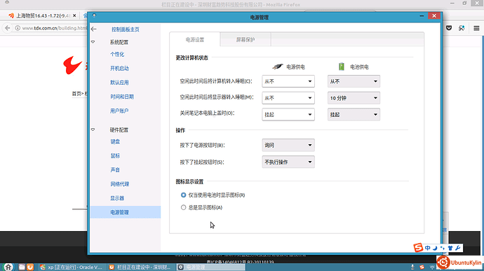The width and height of the screenshot is (484, 271).
Task: Minimize the 电源管理 window
Action: [422, 15]
